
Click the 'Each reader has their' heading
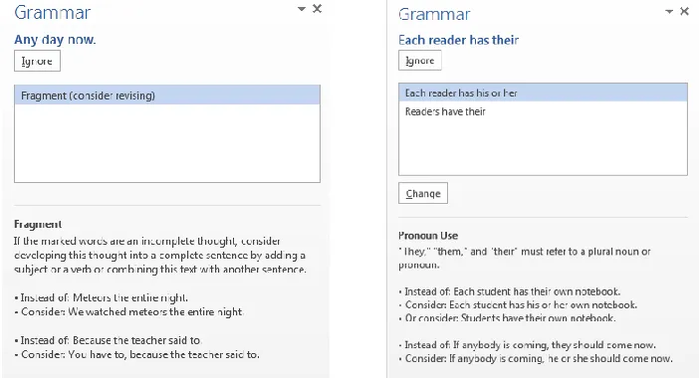pos(458,40)
